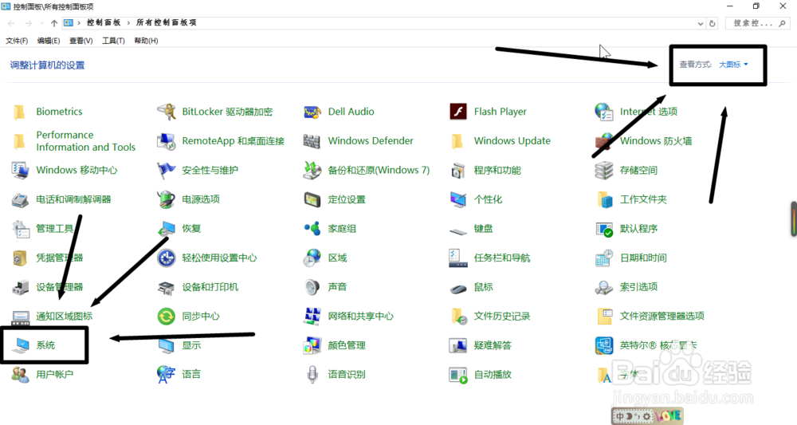Click the 文件资源管理器选项 link
Image resolution: width=797 pixels, height=425 pixels.
point(662,317)
